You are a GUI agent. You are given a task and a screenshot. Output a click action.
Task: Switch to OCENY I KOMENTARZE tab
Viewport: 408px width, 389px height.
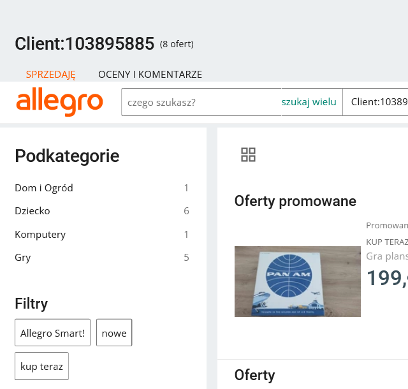coord(150,75)
